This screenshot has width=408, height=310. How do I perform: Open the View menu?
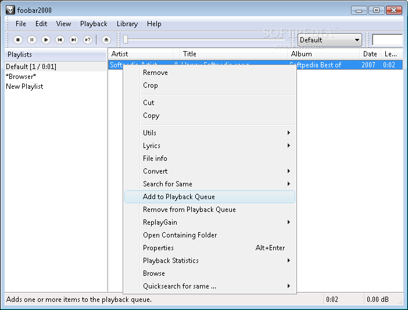click(63, 24)
